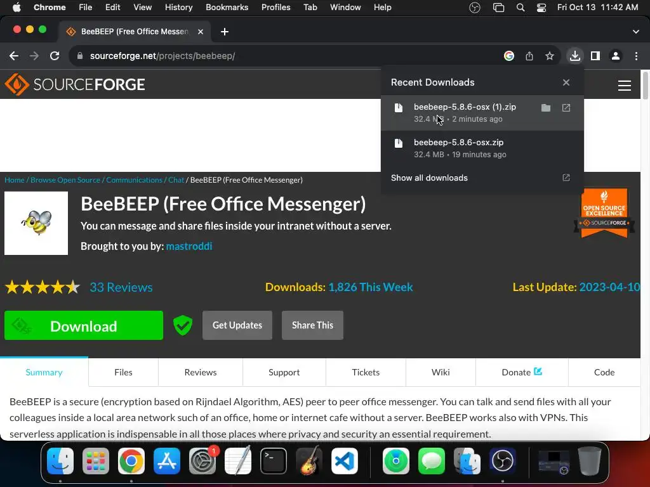Open Finder from the Dock
The height and width of the screenshot is (487, 650).
(60, 461)
